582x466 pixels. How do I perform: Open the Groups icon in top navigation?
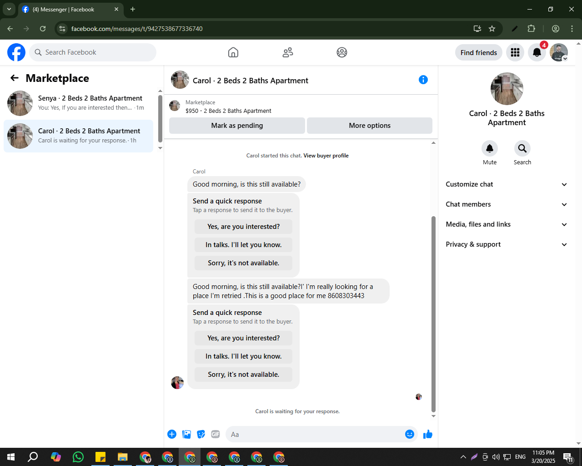[342, 52]
